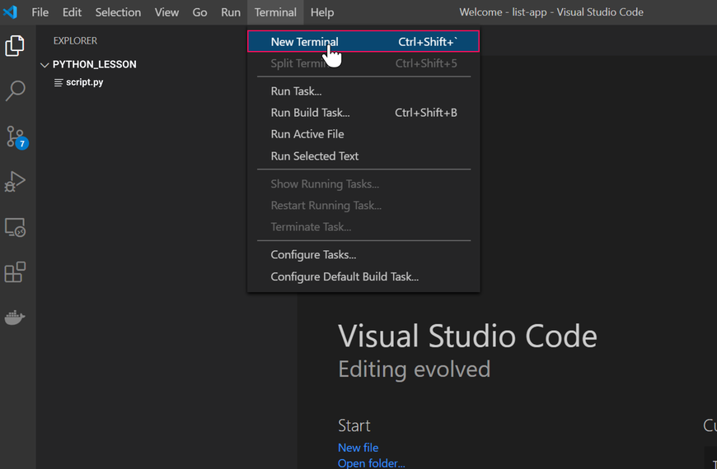Screen dimensions: 717x469
Task: Choose Run Active File
Action: [363, 134]
